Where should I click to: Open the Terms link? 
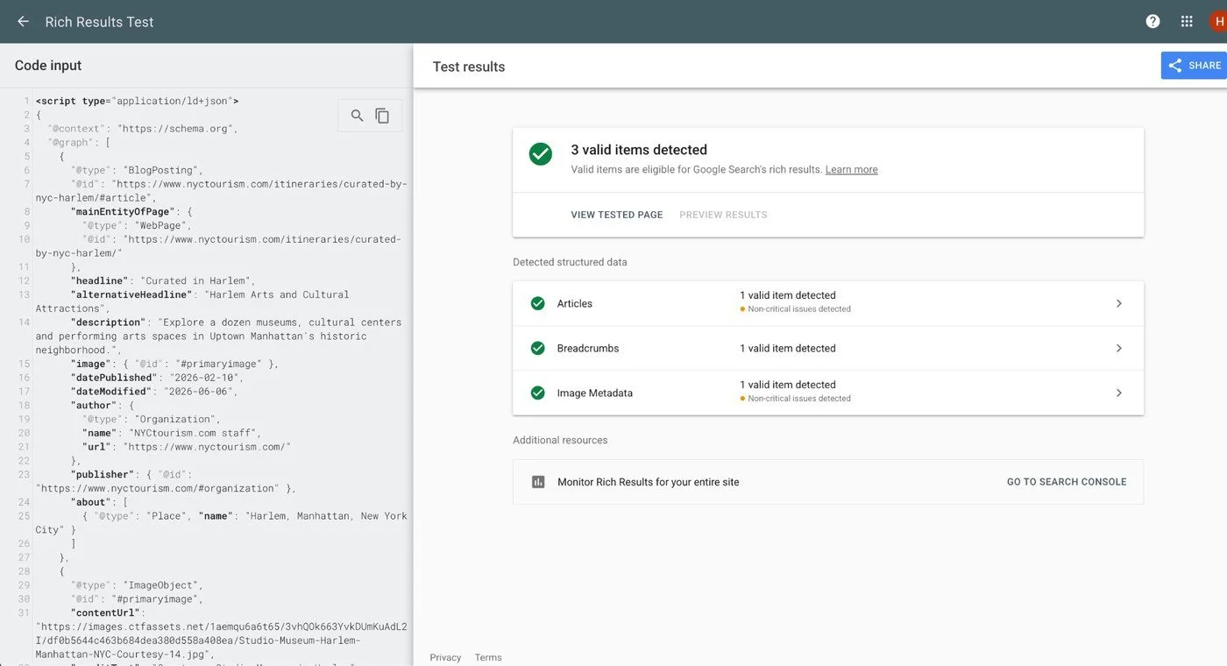click(x=488, y=657)
